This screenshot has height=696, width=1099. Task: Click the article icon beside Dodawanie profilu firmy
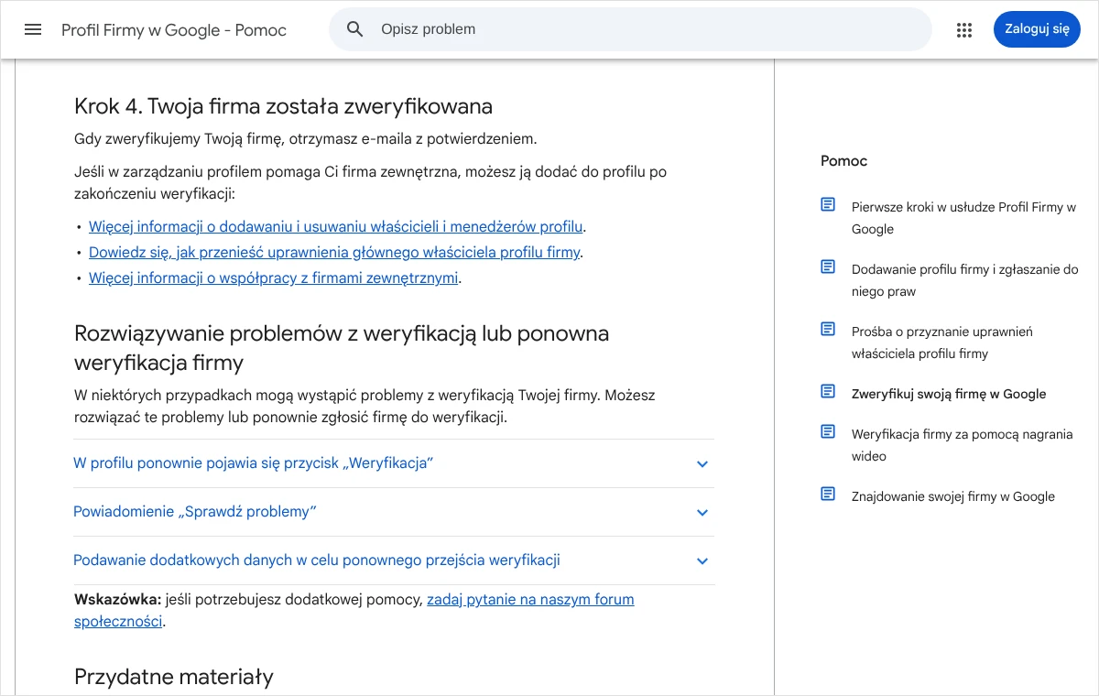[x=828, y=267]
